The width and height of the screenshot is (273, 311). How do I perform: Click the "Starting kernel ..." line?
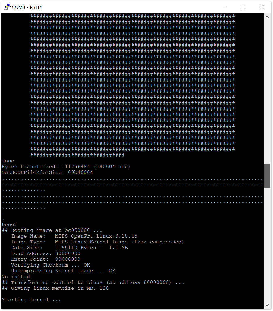(31, 300)
